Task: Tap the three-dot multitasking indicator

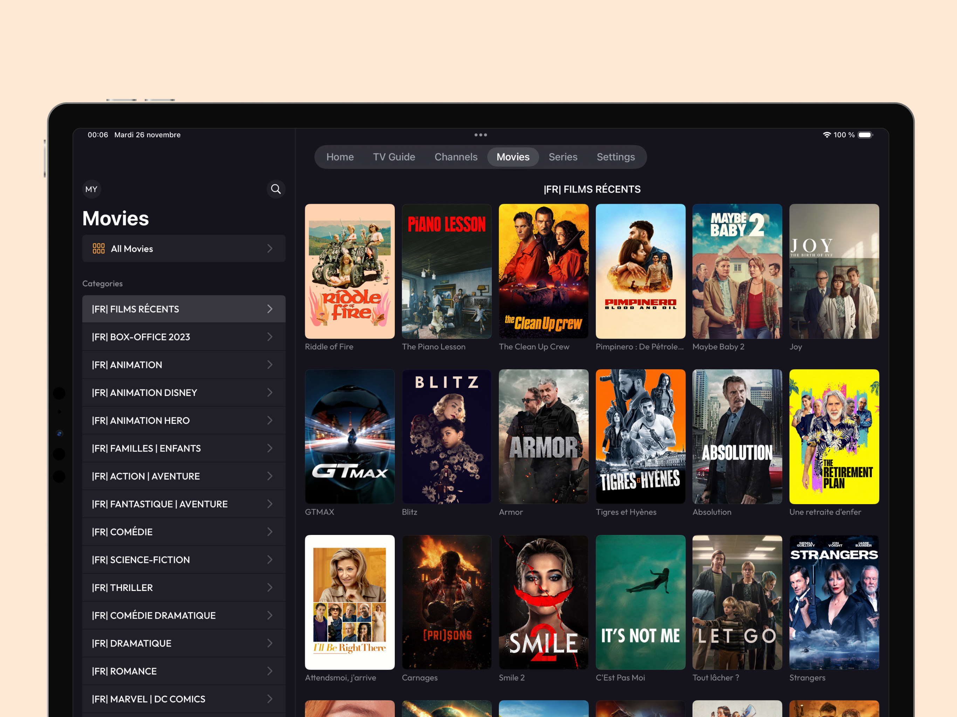Action: (x=480, y=135)
